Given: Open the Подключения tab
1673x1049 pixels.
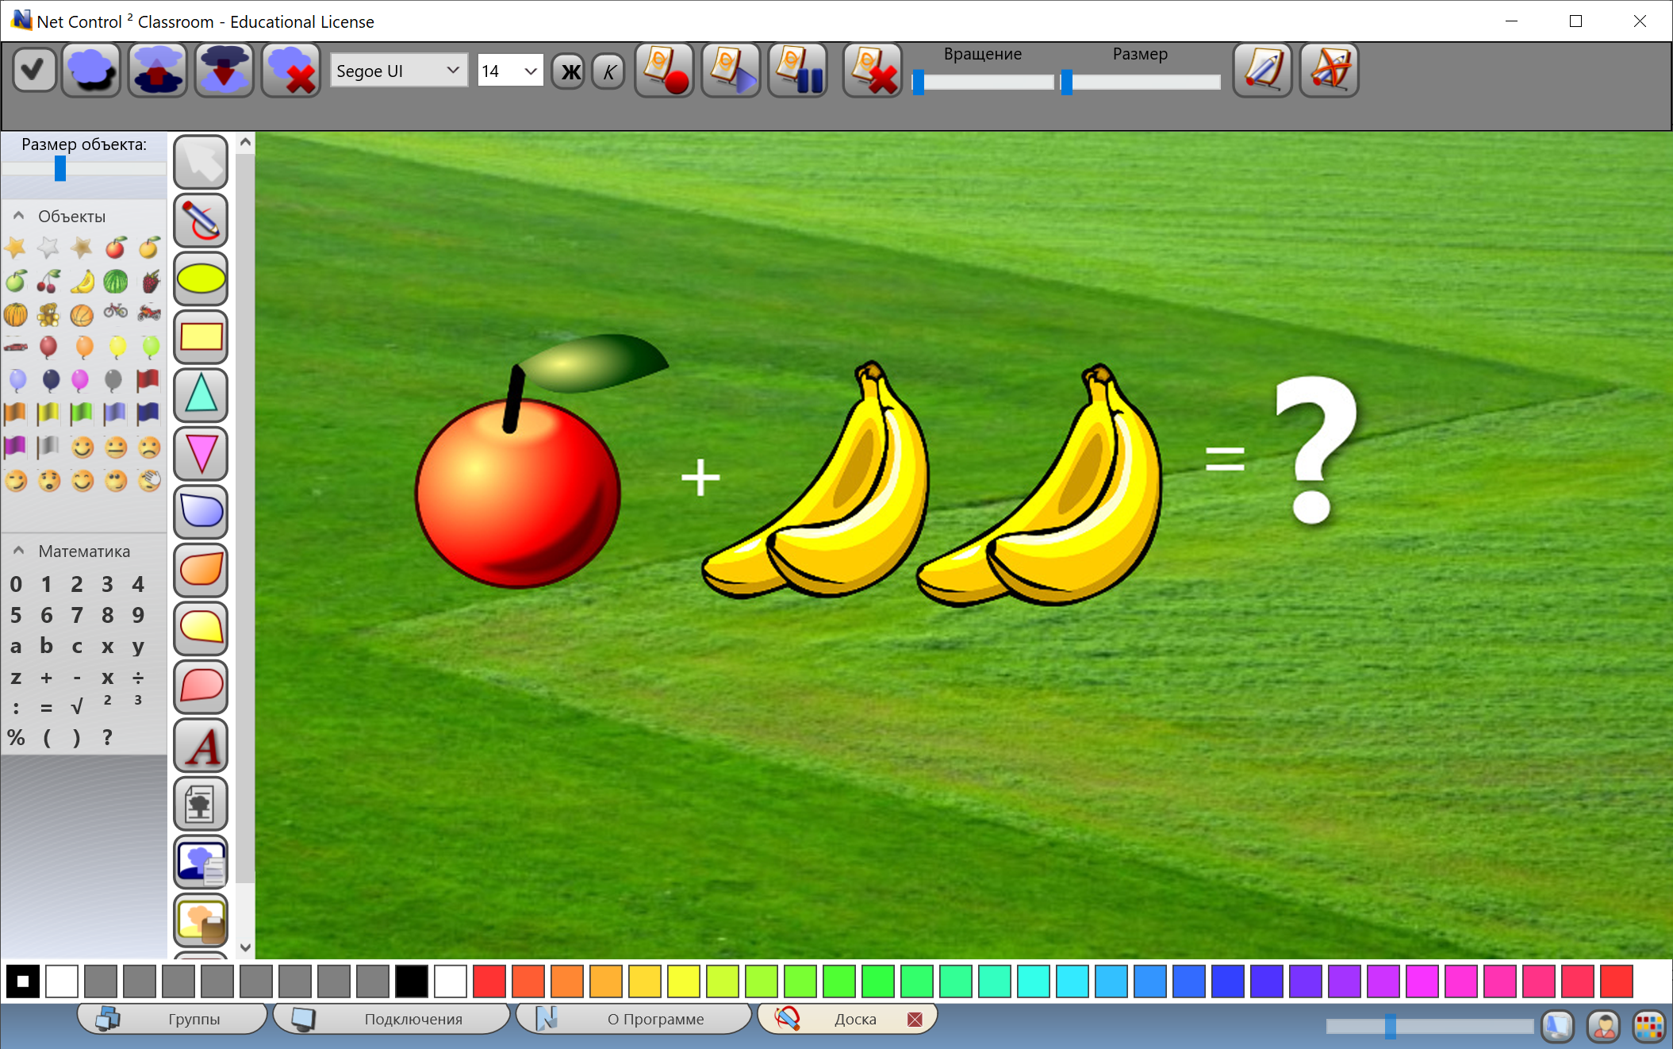Looking at the screenshot, I should point(390,1019).
